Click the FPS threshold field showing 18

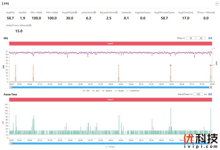(191, 38)
